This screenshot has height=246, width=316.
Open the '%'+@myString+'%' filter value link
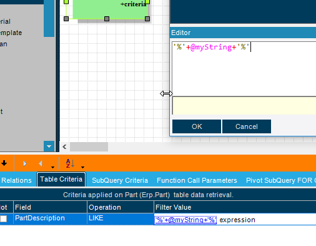[x=185, y=220]
